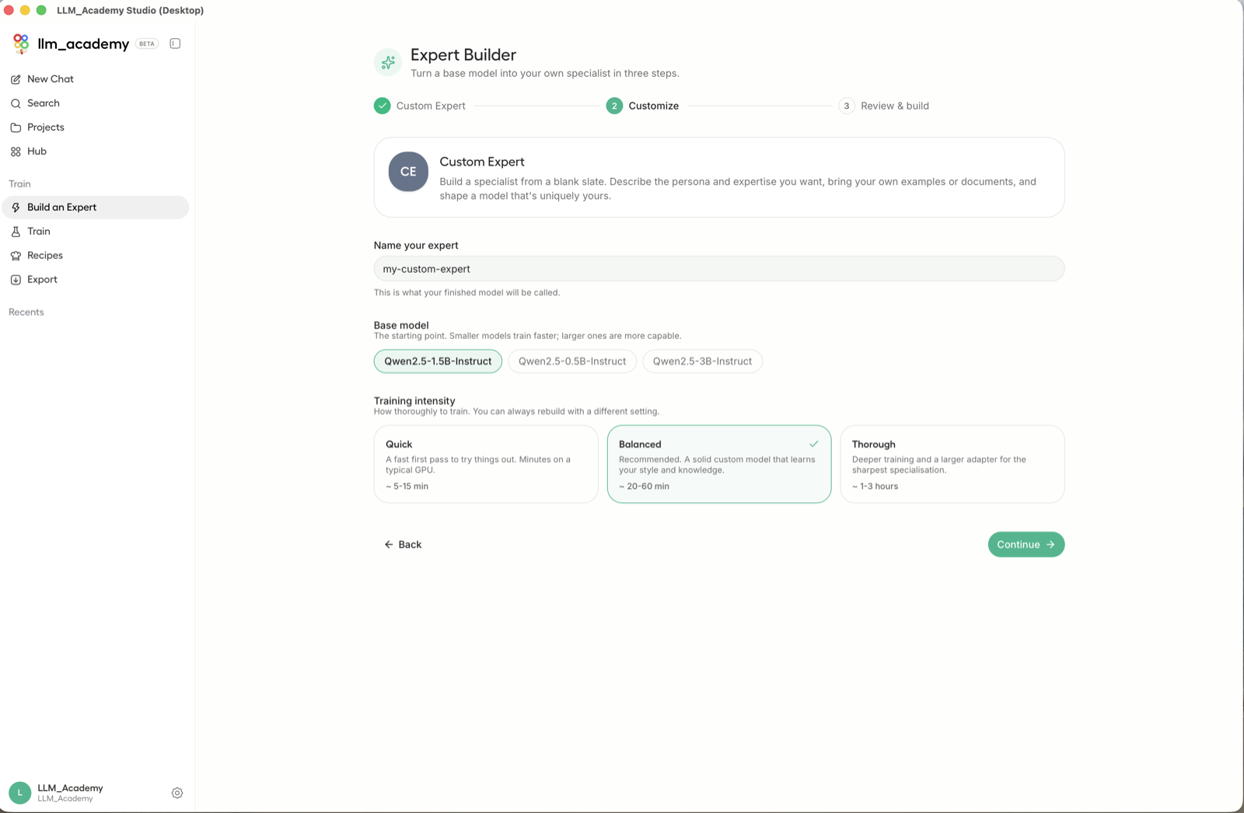Select Balanced training intensity card
This screenshot has height=813, width=1244.
(x=719, y=464)
